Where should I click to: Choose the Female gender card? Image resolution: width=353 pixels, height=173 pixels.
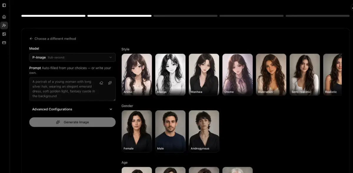coord(137,131)
